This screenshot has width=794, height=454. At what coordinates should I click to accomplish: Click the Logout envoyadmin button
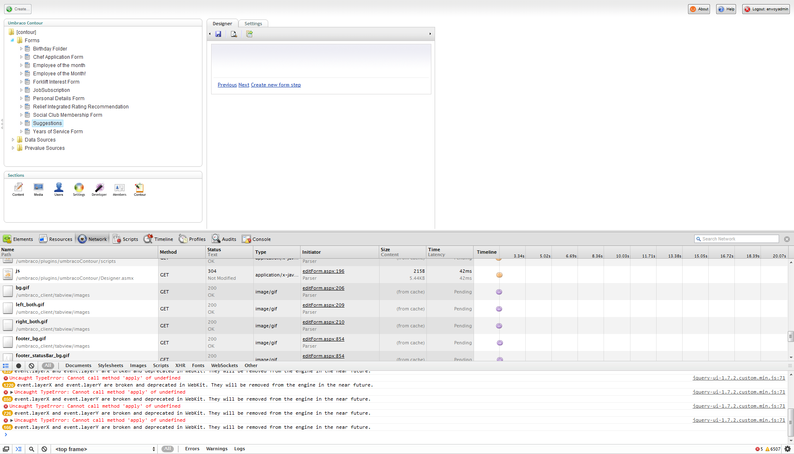point(766,9)
